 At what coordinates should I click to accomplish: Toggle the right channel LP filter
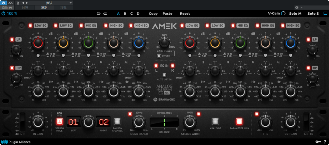click(x=308, y=40)
